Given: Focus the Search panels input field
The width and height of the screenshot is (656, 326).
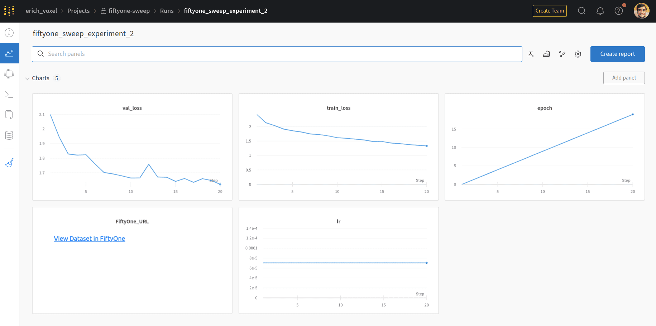Looking at the screenshot, I should tap(277, 54).
